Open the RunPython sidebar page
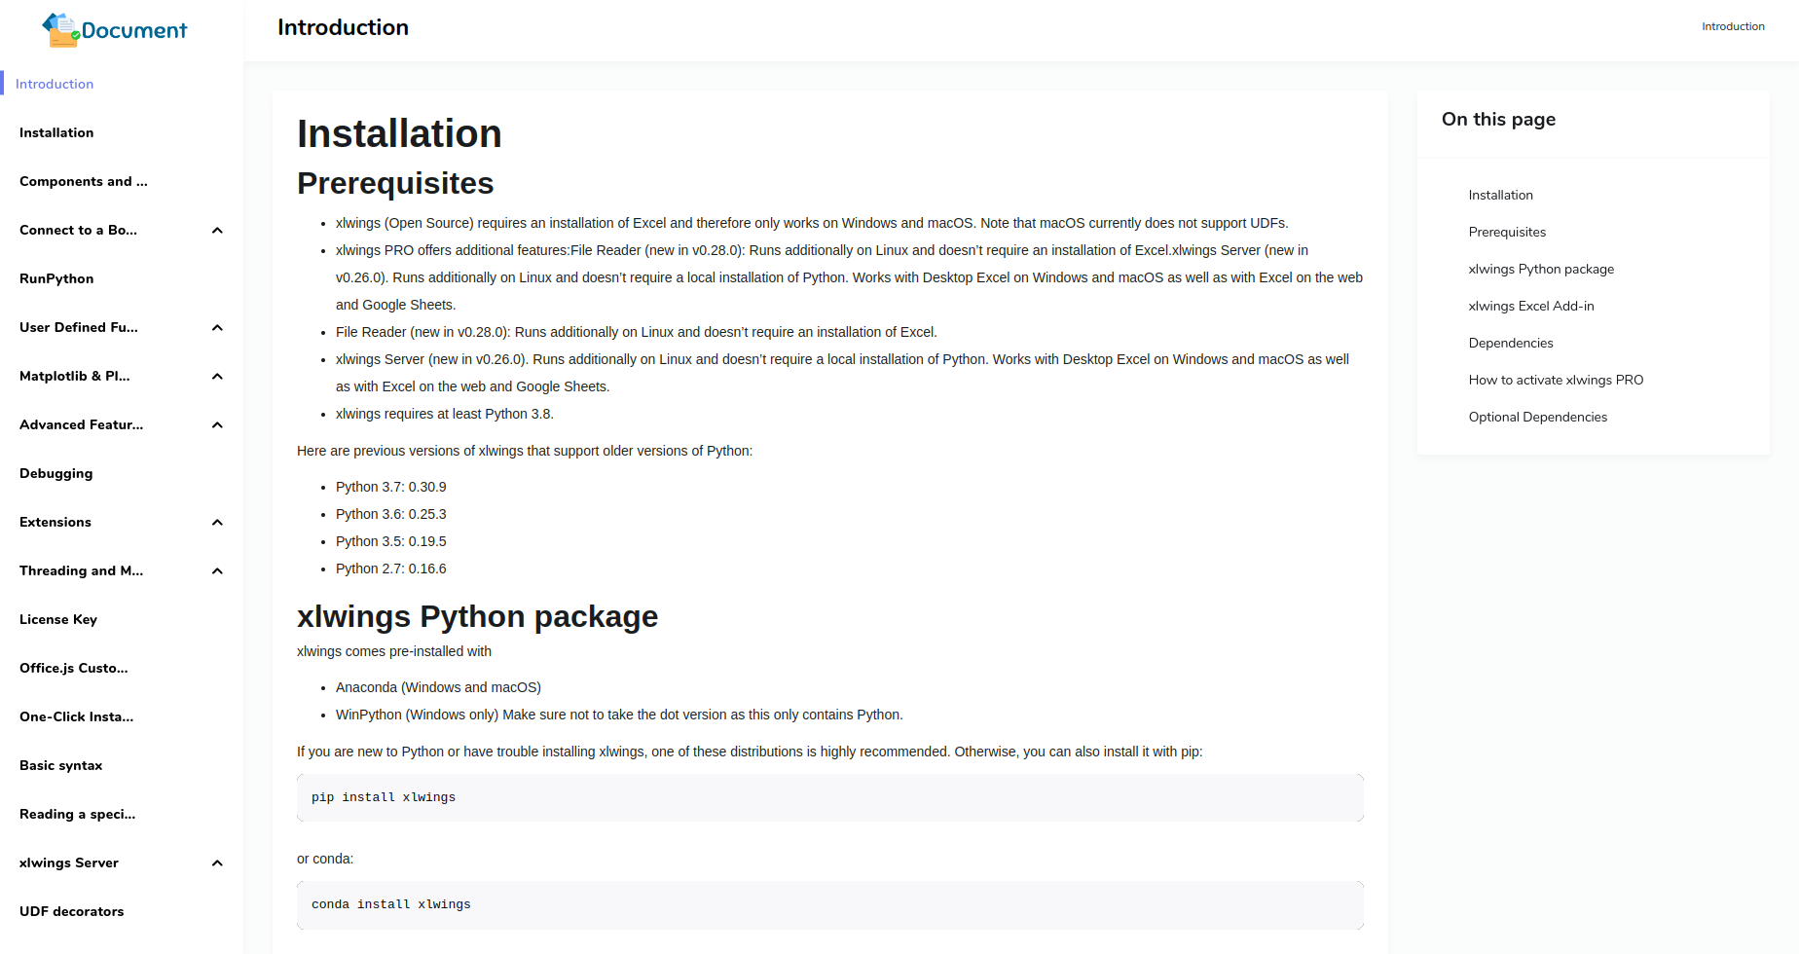 click(x=56, y=278)
